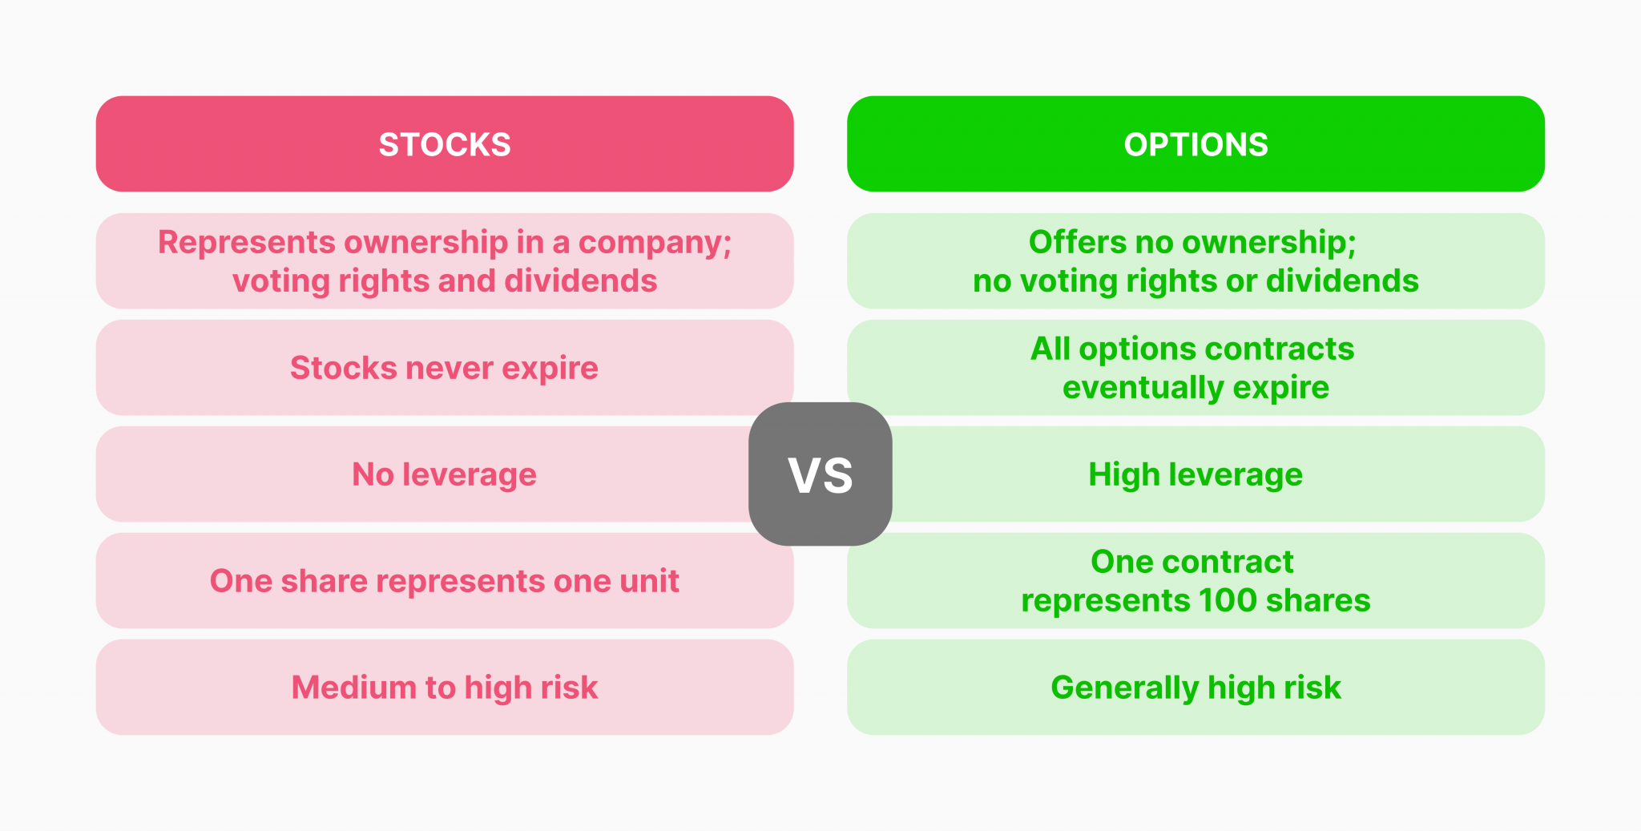The height and width of the screenshot is (831, 1641).
Task: Click the green OPTIONS header
Action: click(x=1195, y=144)
